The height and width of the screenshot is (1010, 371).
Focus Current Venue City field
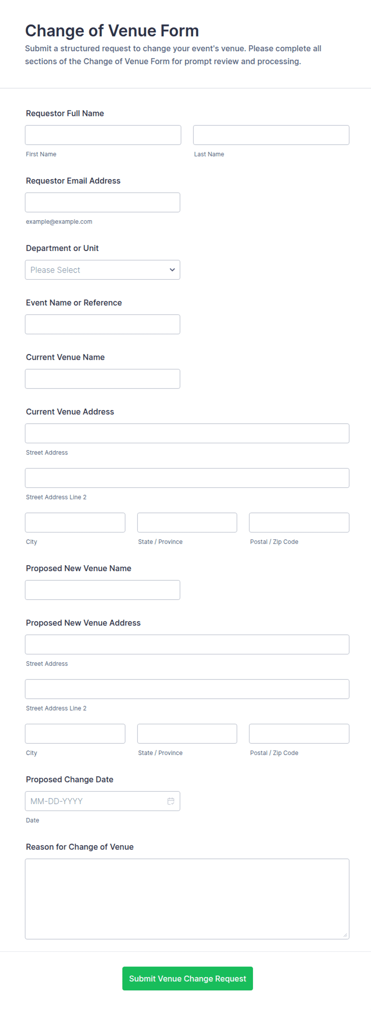[75, 523]
